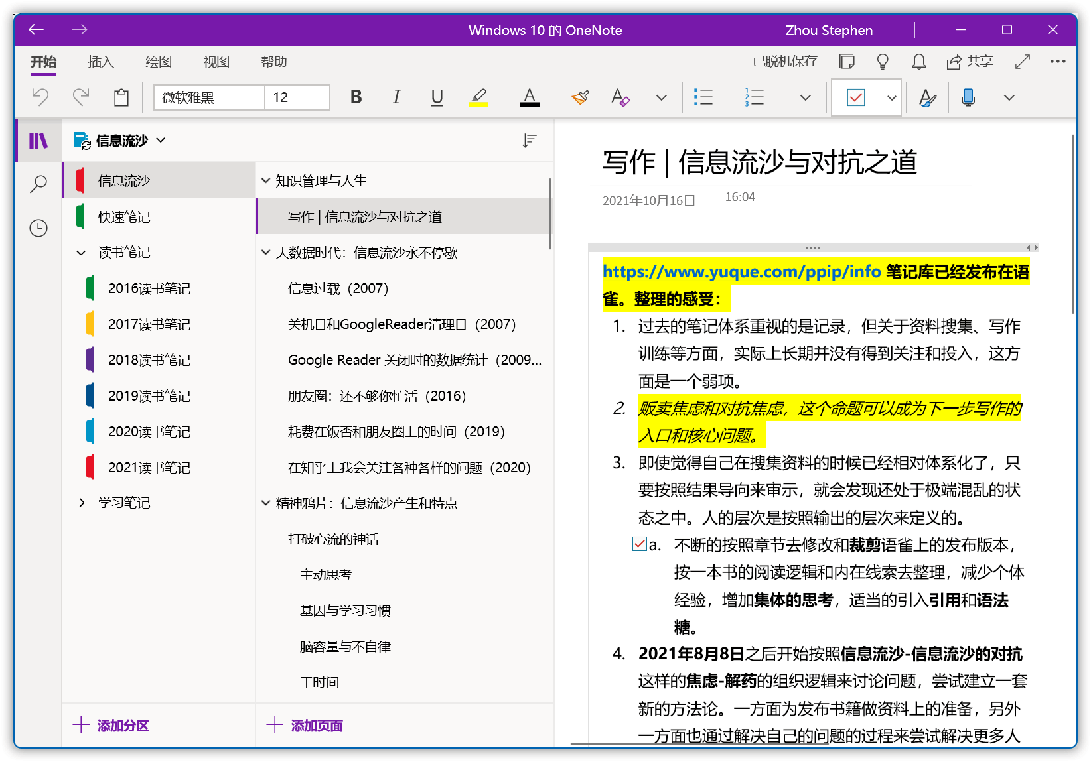The height and width of the screenshot is (762, 1091).
Task: Click the Bold formatting icon
Action: [x=356, y=97]
